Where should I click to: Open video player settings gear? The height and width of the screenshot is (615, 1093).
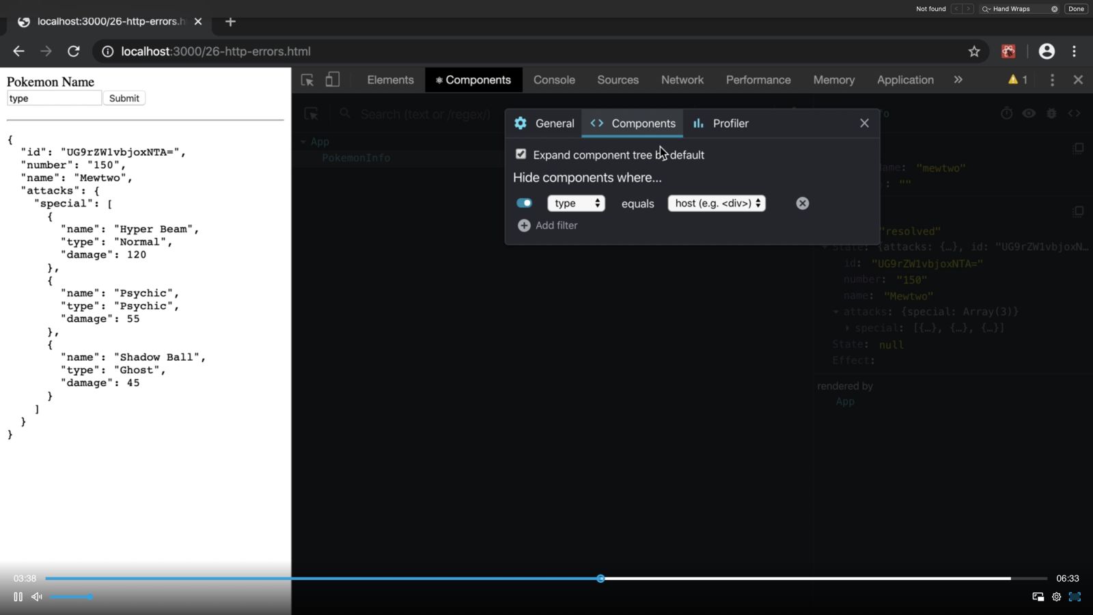pos(1056,597)
